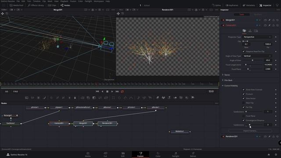Toggle the Nodes panel button
The width and height of the screenshot is (281, 158).
pos(65,5)
